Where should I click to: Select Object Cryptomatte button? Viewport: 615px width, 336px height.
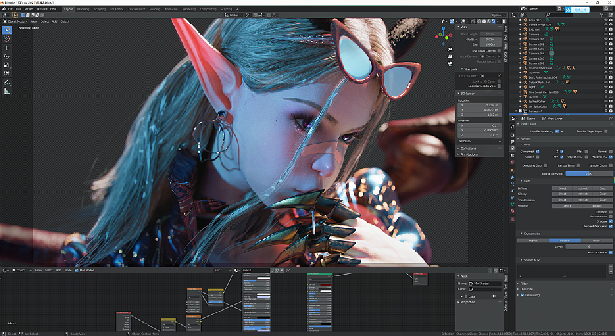533,240
